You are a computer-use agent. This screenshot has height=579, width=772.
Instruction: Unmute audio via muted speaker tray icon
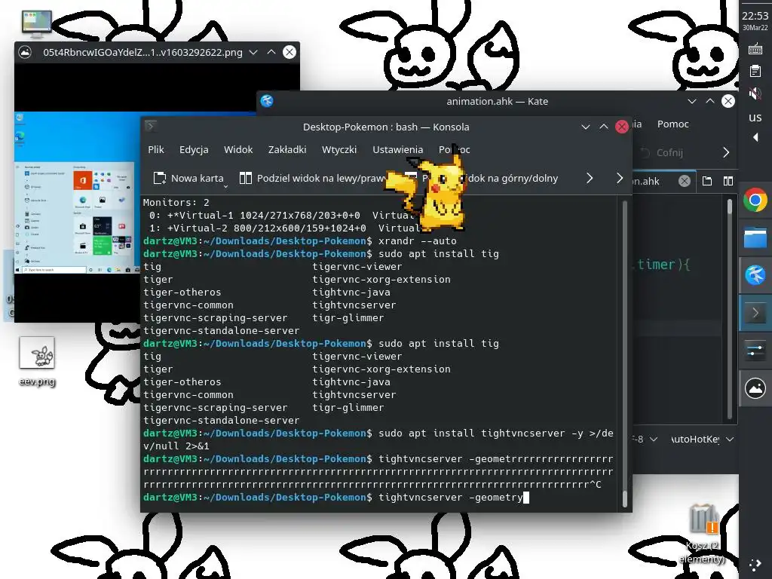click(755, 93)
